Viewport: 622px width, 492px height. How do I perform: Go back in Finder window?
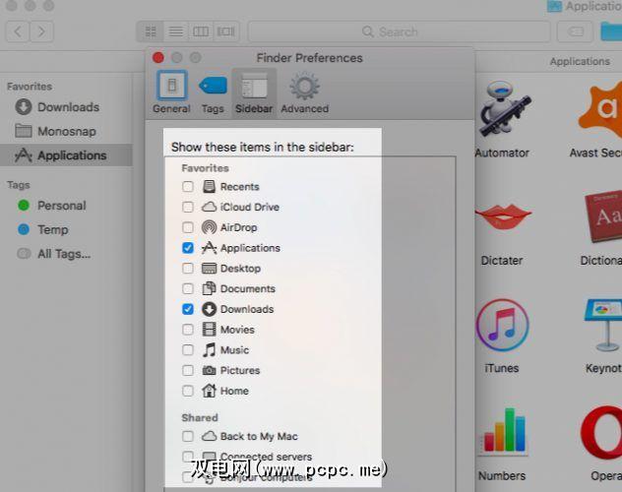point(18,31)
